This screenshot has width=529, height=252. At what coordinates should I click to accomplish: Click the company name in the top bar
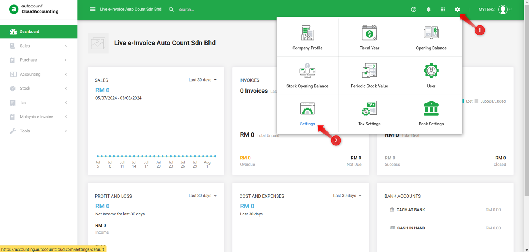(130, 9)
